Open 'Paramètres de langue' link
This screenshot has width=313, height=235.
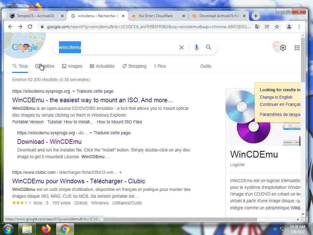coord(280,114)
